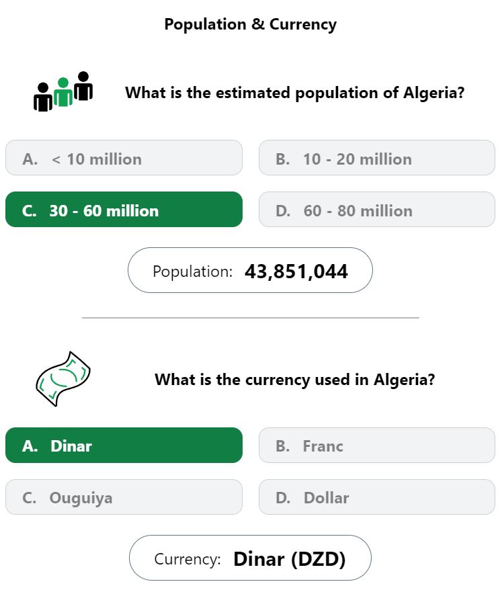Select the highlighted Dinar answer
Screen dimensions: 500x590
[124, 445]
